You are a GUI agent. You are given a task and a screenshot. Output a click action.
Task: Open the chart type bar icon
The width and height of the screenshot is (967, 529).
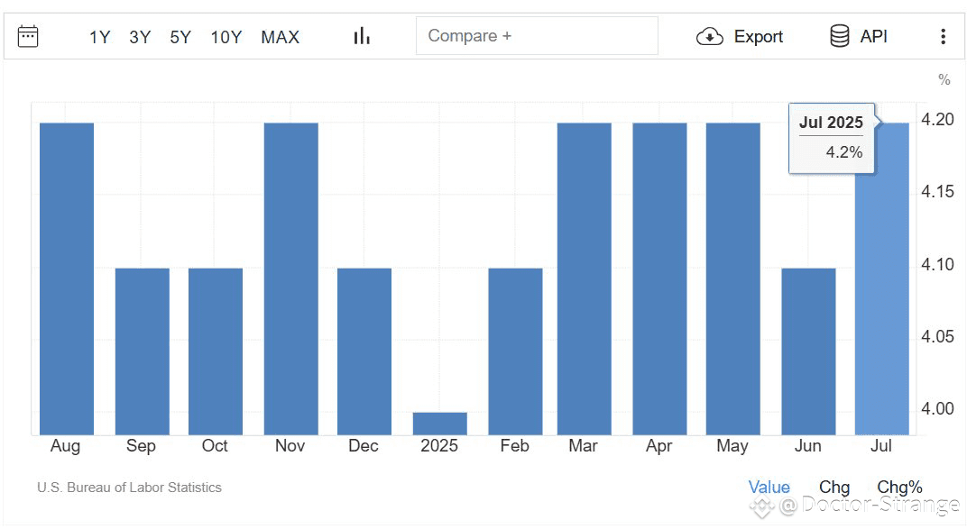tap(362, 36)
